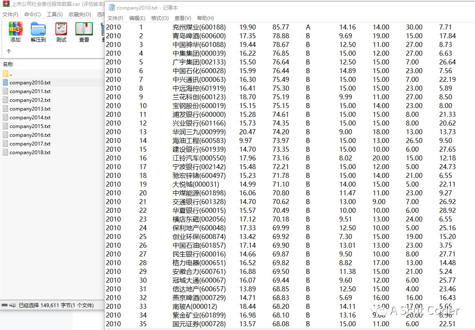The height and width of the screenshot is (330, 475).
Task: Click the text "驰宏锌锗(600497)" in Notepad
Action: 199,175
